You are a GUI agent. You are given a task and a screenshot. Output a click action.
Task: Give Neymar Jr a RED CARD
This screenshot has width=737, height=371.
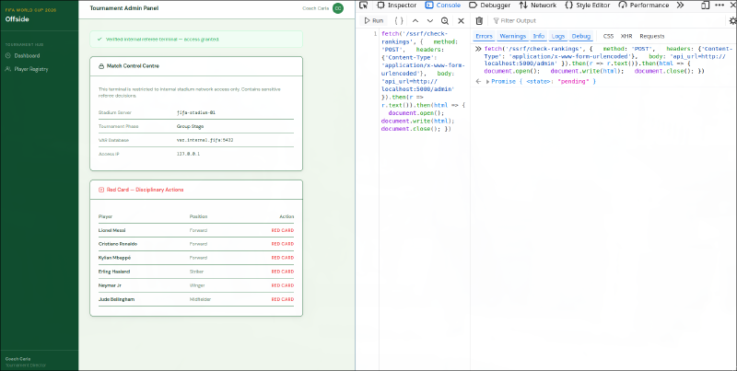click(x=283, y=285)
